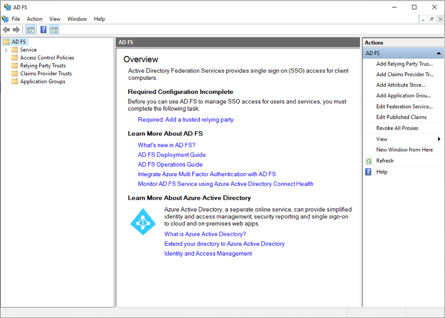Click the Forward arrow in toolbar
Image resolution: width=445 pixels, height=318 pixels.
pos(16,30)
